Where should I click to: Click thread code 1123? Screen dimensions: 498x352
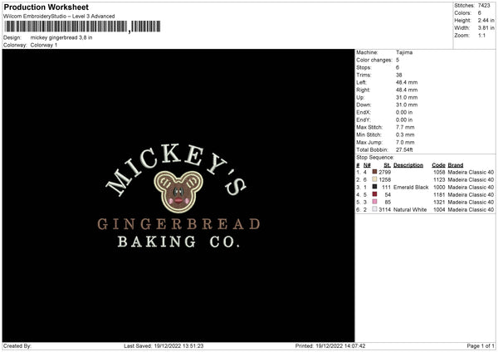pyautogui.click(x=439, y=180)
